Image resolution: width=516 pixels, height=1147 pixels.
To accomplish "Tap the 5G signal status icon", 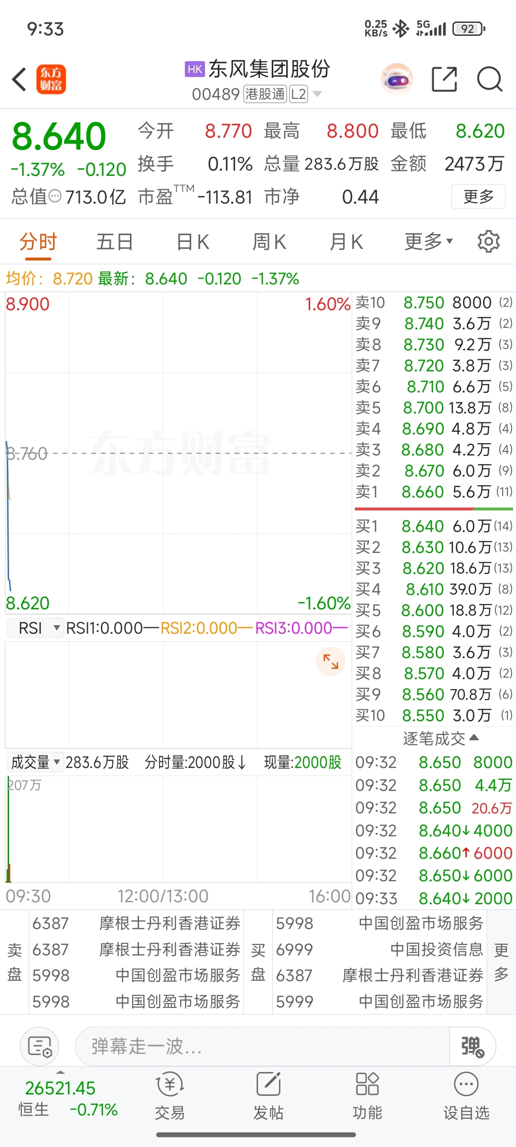I will [431, 29].
